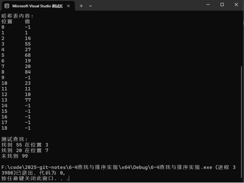This screenshot has height=183, width=244.
Task: Click value -1 in row 18
Action: tap(28, 128)
